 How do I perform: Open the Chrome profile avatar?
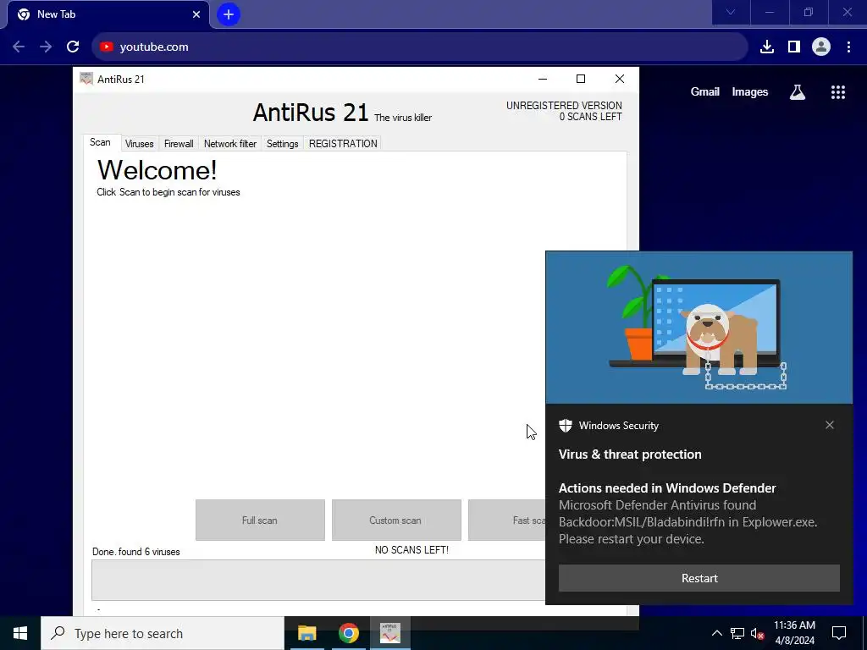(821, 47)
